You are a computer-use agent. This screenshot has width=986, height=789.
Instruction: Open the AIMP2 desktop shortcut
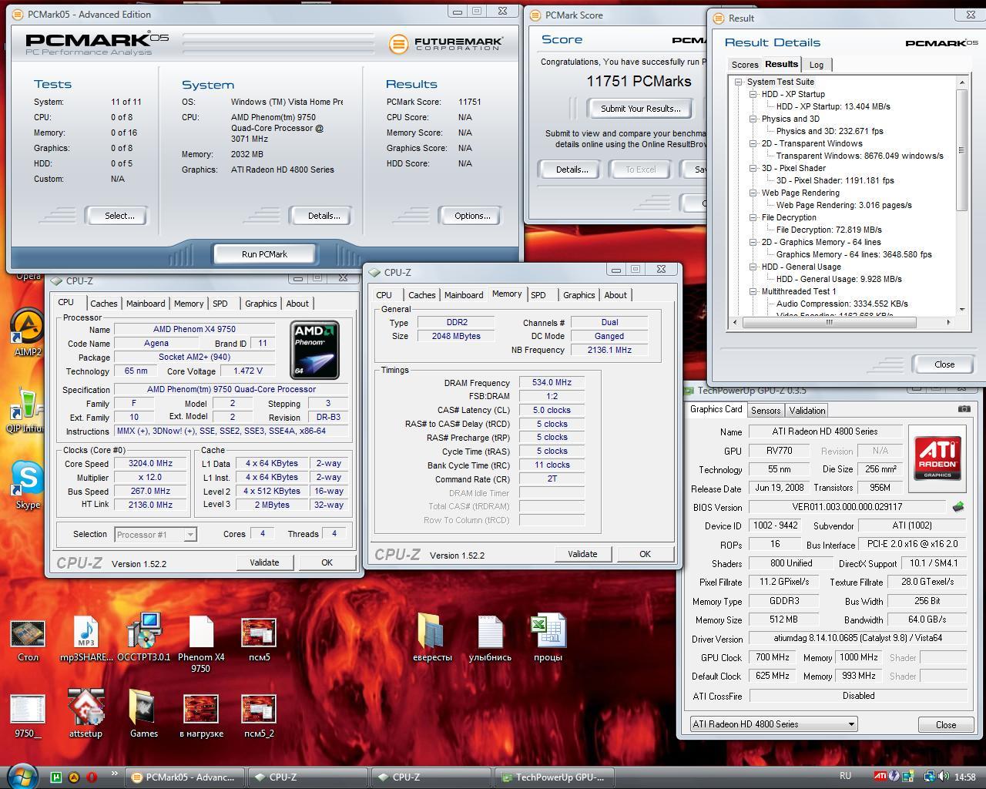click(x=27, y=334)
